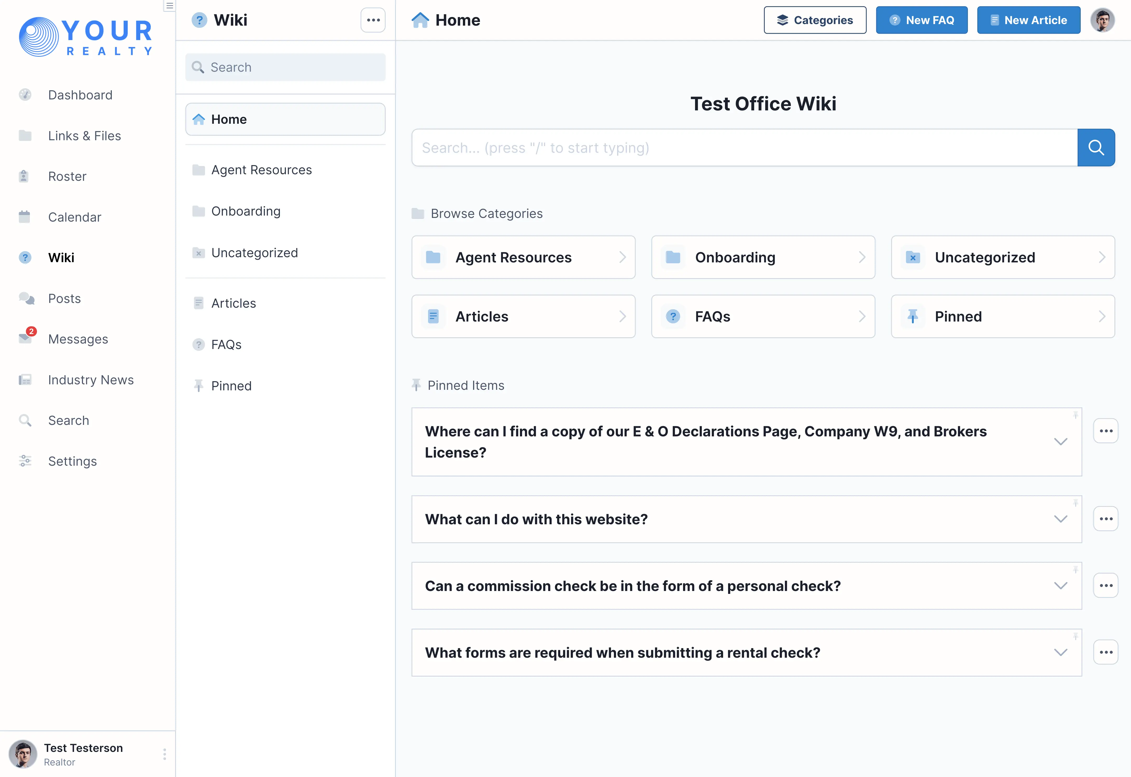The width and height of the screenshot is (1131, 777).
Task: Open Calendar in the main navigation
Action: coord(75,217)
